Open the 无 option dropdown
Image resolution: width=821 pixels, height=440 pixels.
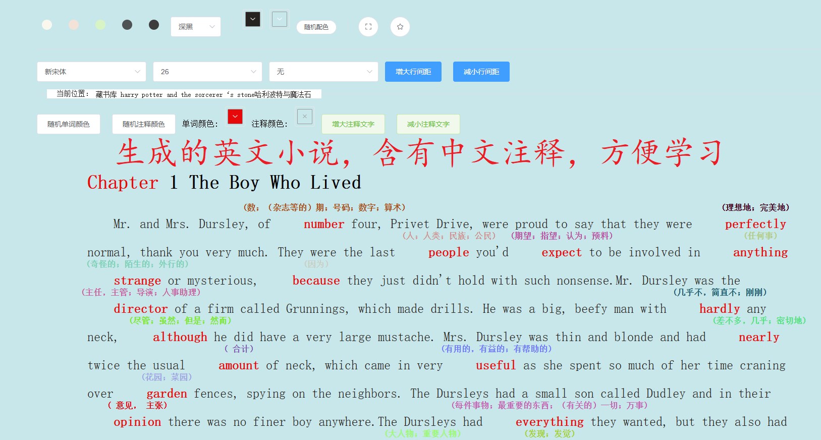tap(323, 72)
